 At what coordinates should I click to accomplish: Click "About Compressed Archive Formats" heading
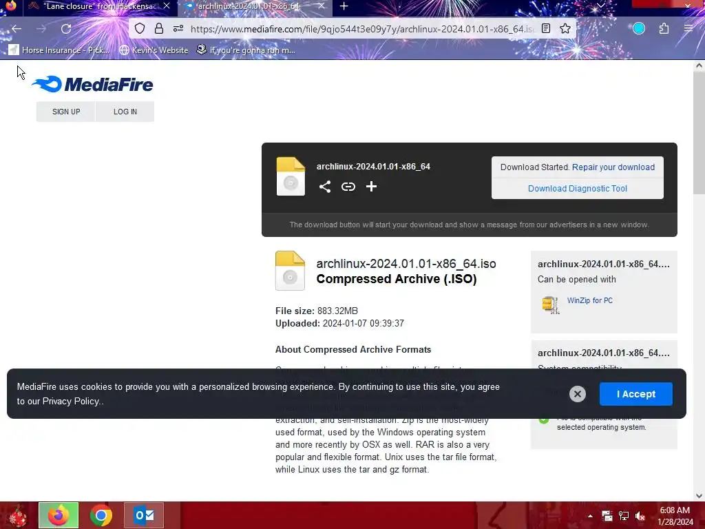[353, 349]
